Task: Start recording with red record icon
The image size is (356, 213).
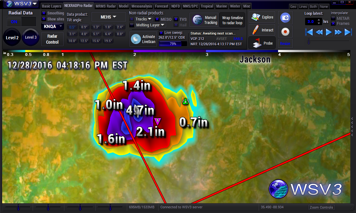Action: pos(285,32)
